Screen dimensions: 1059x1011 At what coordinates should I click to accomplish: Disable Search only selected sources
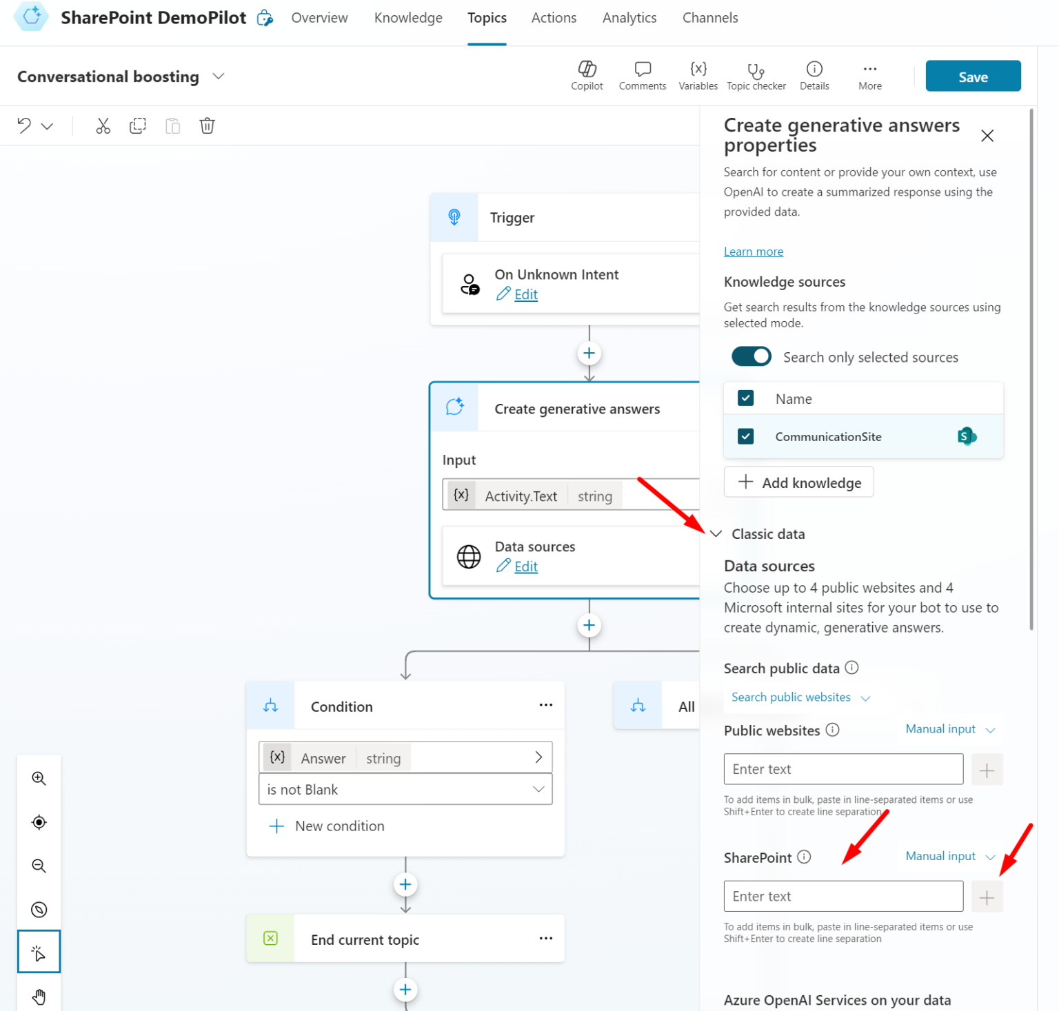click(x=751, y=356)
